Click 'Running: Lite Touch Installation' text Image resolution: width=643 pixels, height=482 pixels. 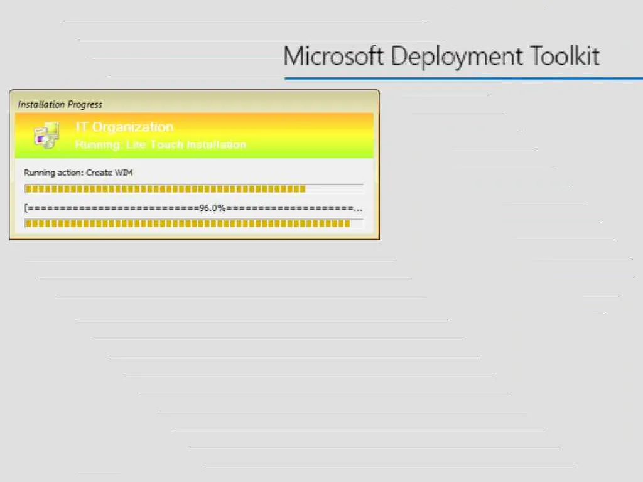(161, 145)
